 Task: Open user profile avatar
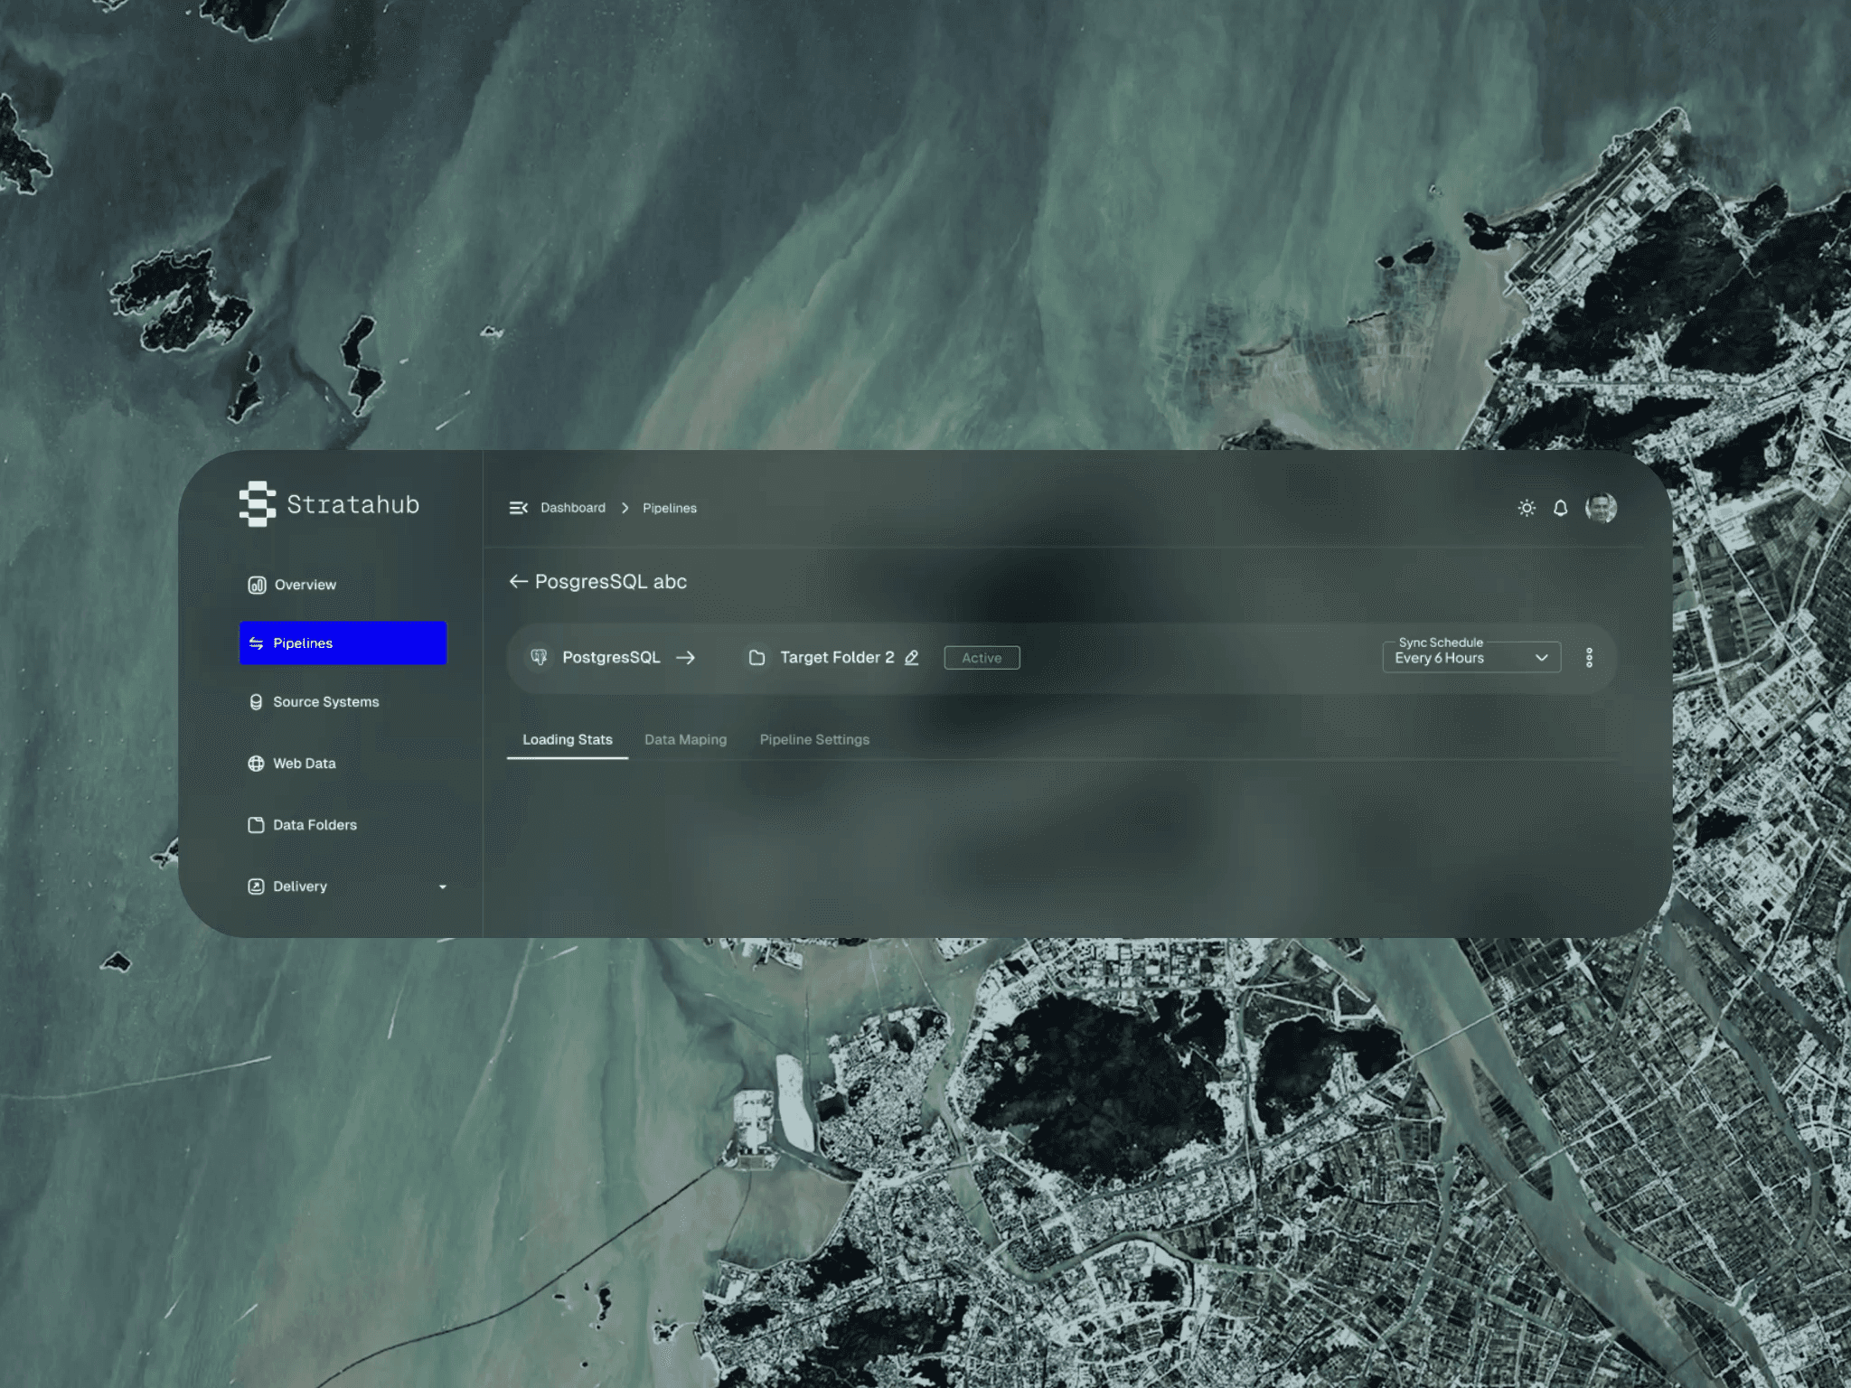click(x=1601, y=508)
